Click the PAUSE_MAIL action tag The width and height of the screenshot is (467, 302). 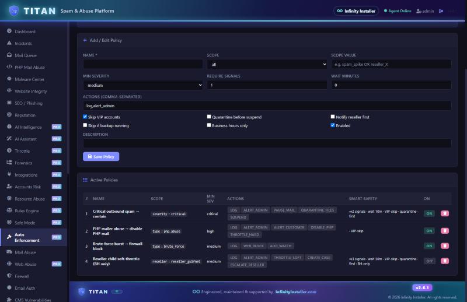click(x=284, y=210)
